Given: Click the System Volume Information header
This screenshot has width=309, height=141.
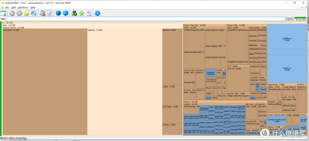Looking at the screenshot, I should coord(277,115).
